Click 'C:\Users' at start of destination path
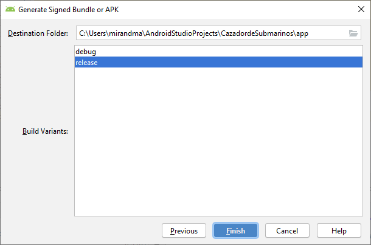 click(91, 33)
